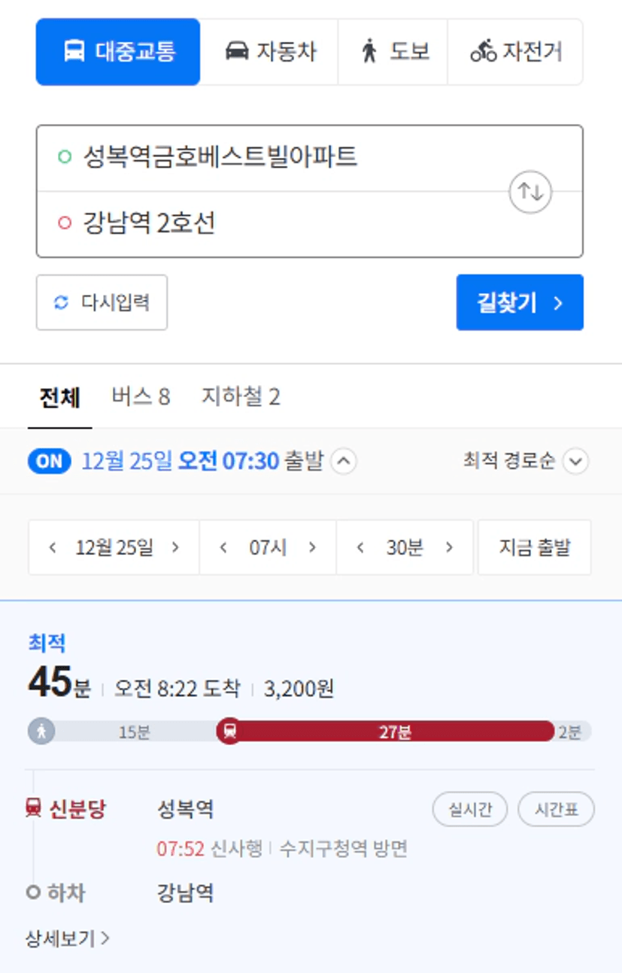This screenshot has width=622, height=973.
Task: Swap origin and destination arrows
Action: (x=531, y=192)
